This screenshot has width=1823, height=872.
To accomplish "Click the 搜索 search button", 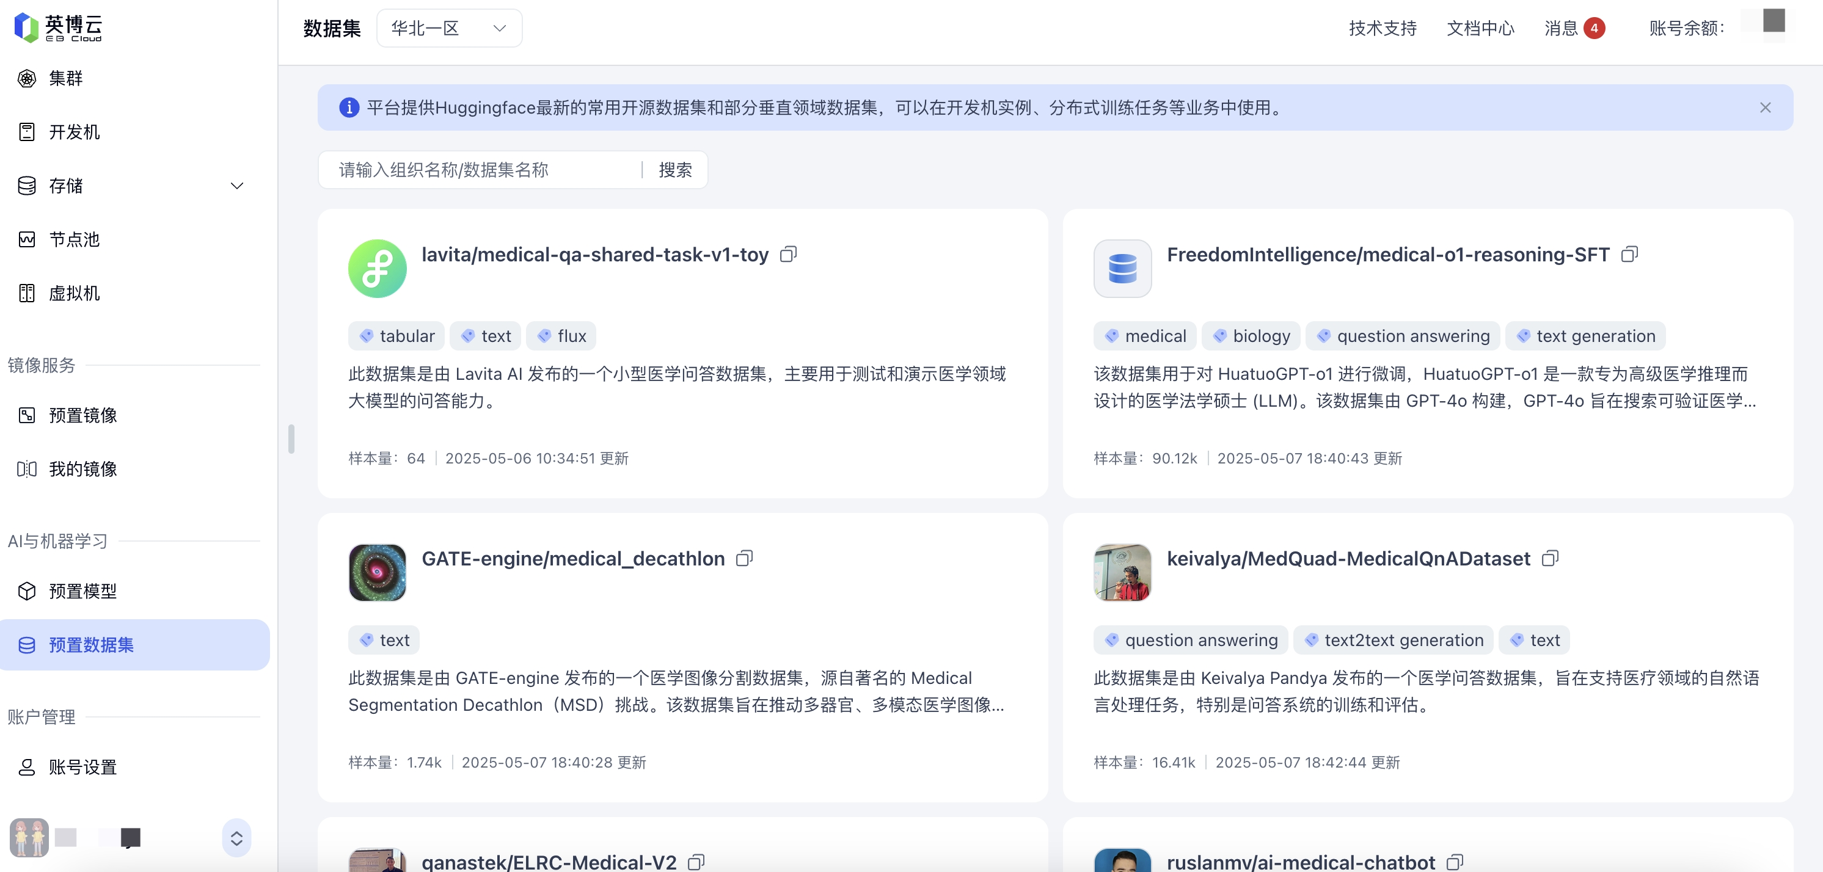I will [674, 170].
